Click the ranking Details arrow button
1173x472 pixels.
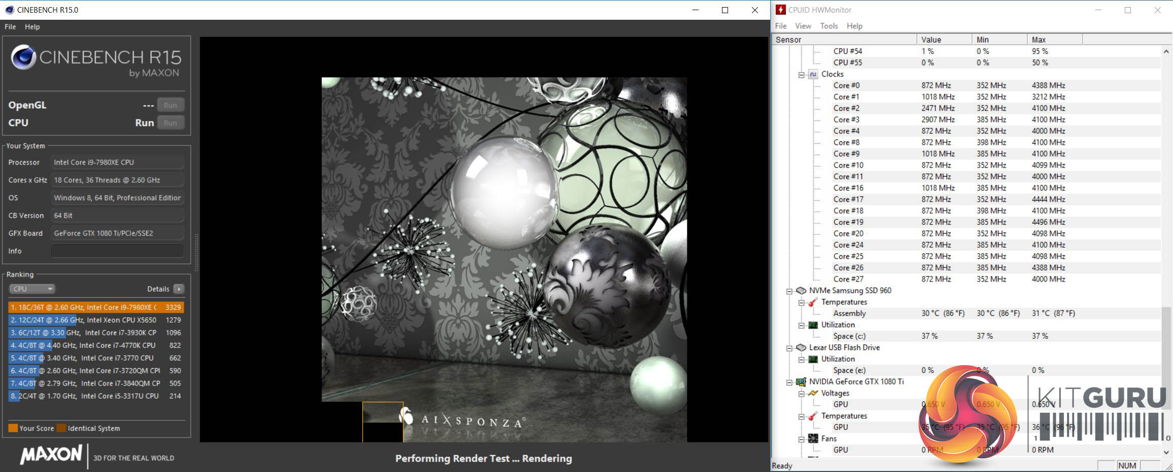179,289
